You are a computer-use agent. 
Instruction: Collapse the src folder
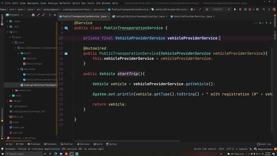tap(7, 32)
